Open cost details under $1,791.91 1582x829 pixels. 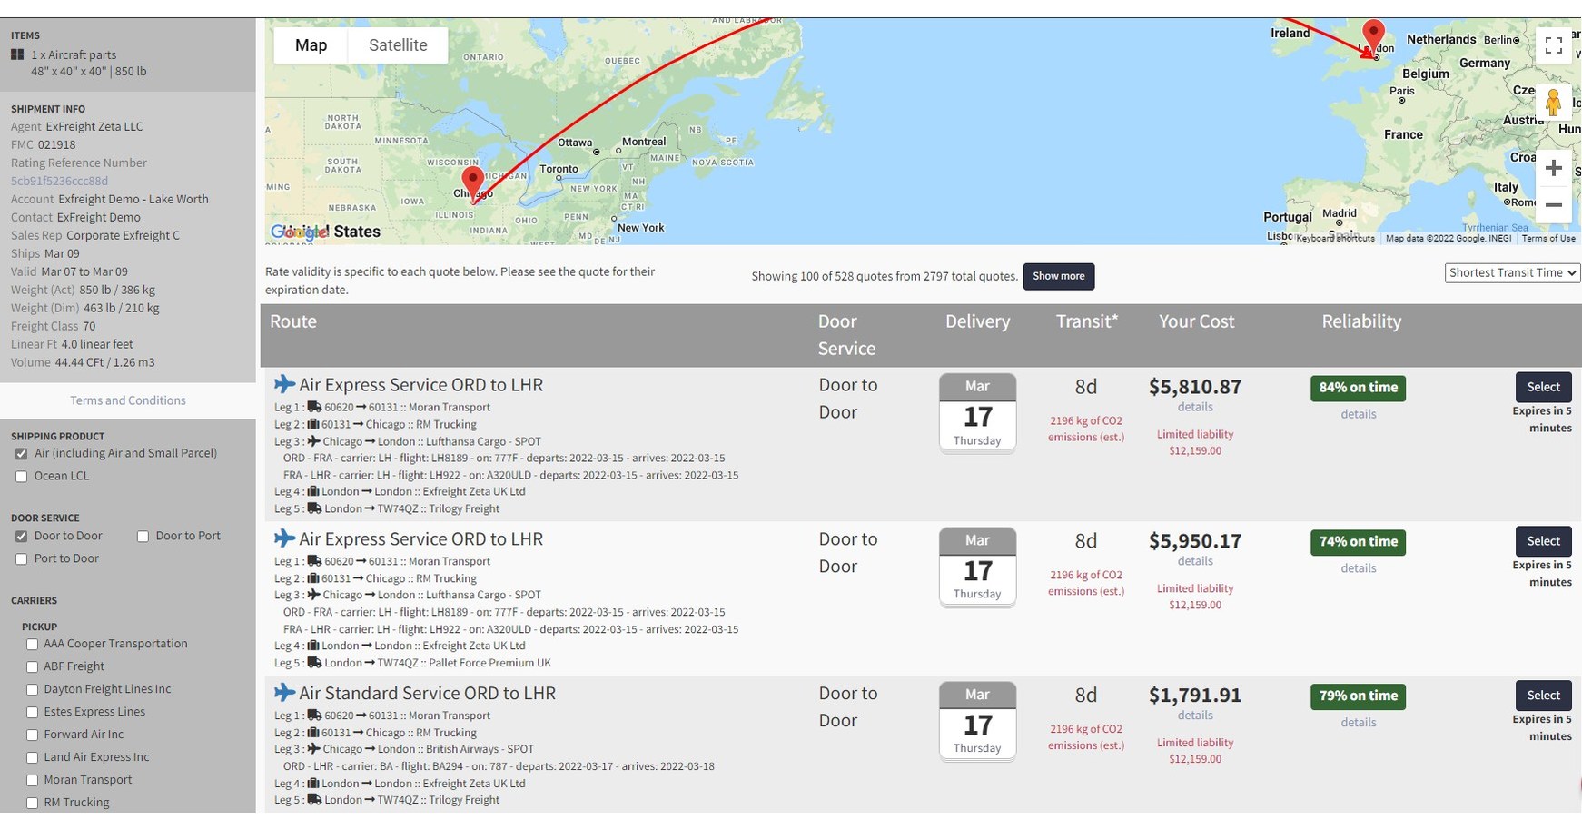1195,716
